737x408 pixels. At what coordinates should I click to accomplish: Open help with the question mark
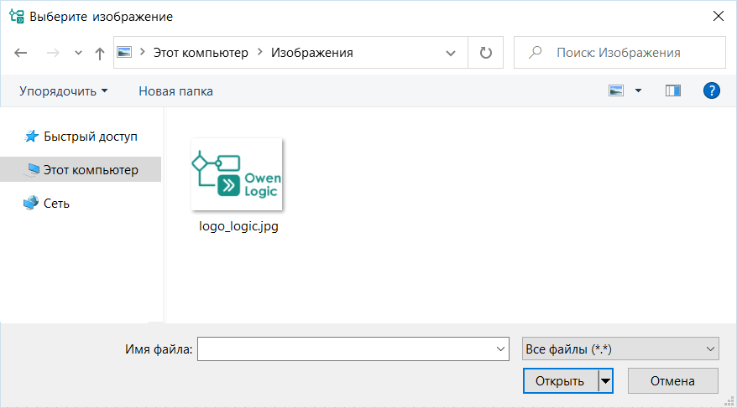click(711, 90)
